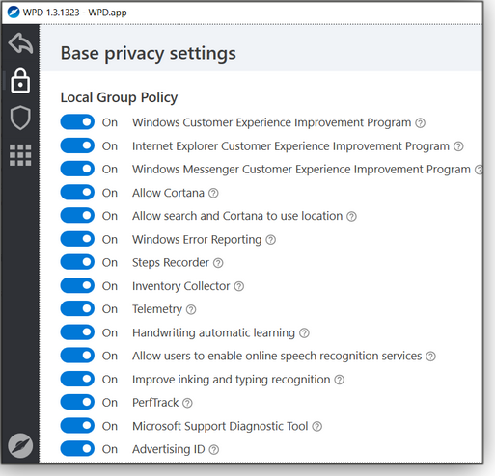495x476 pixels.
Task: Click the Steps Recorder label text
Action: [x=171, y=263]
